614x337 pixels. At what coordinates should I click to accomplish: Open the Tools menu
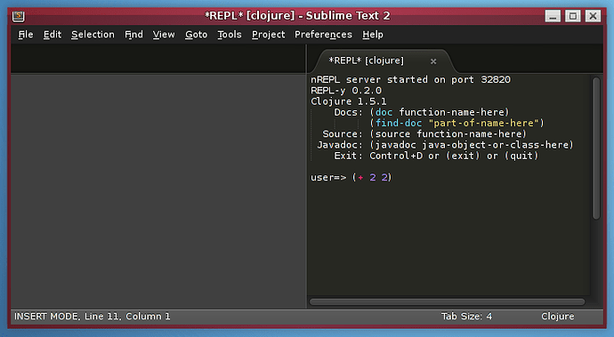(x=230, y=35)
